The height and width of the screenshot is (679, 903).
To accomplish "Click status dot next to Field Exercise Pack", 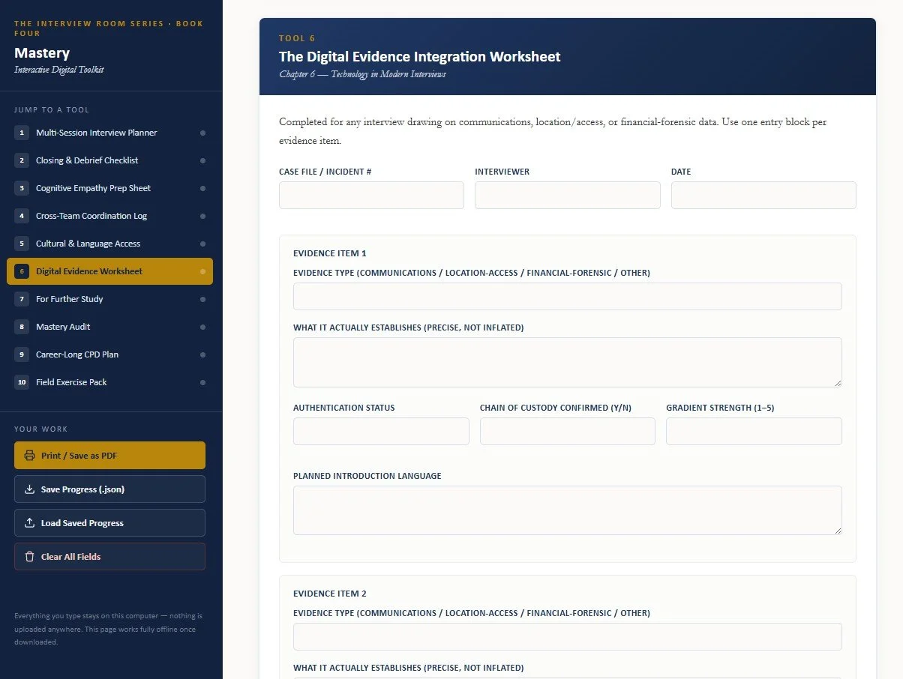I will 202,383.
